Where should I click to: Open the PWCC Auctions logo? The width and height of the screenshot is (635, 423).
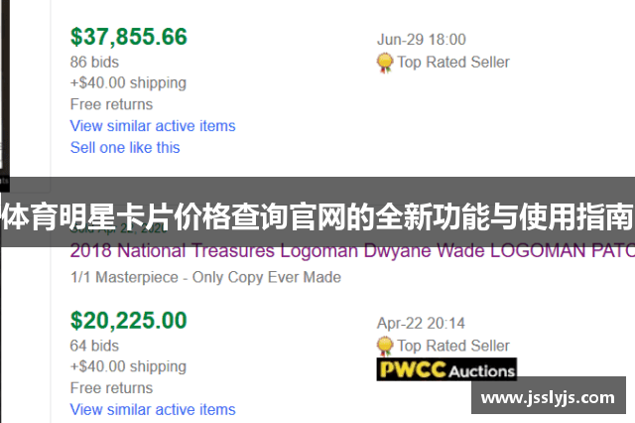pyautogui.click(x=446, y=369)
